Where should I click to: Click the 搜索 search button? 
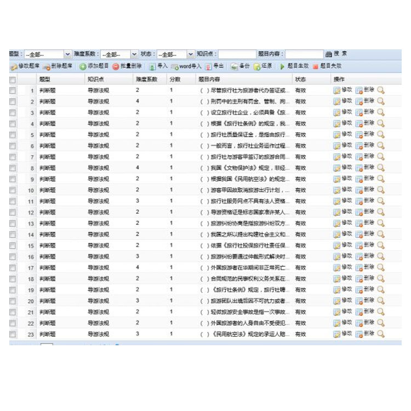click(336, 54)
